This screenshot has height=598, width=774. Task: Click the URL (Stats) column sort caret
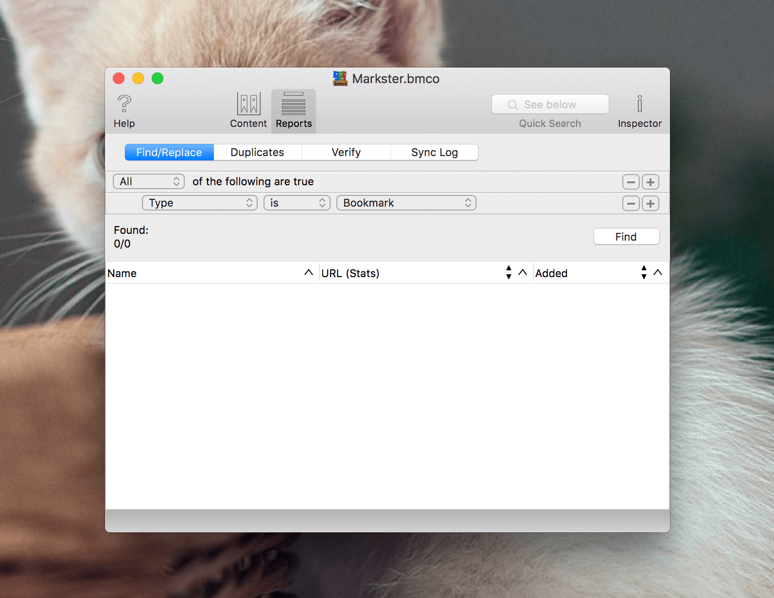tap(523, 273)
